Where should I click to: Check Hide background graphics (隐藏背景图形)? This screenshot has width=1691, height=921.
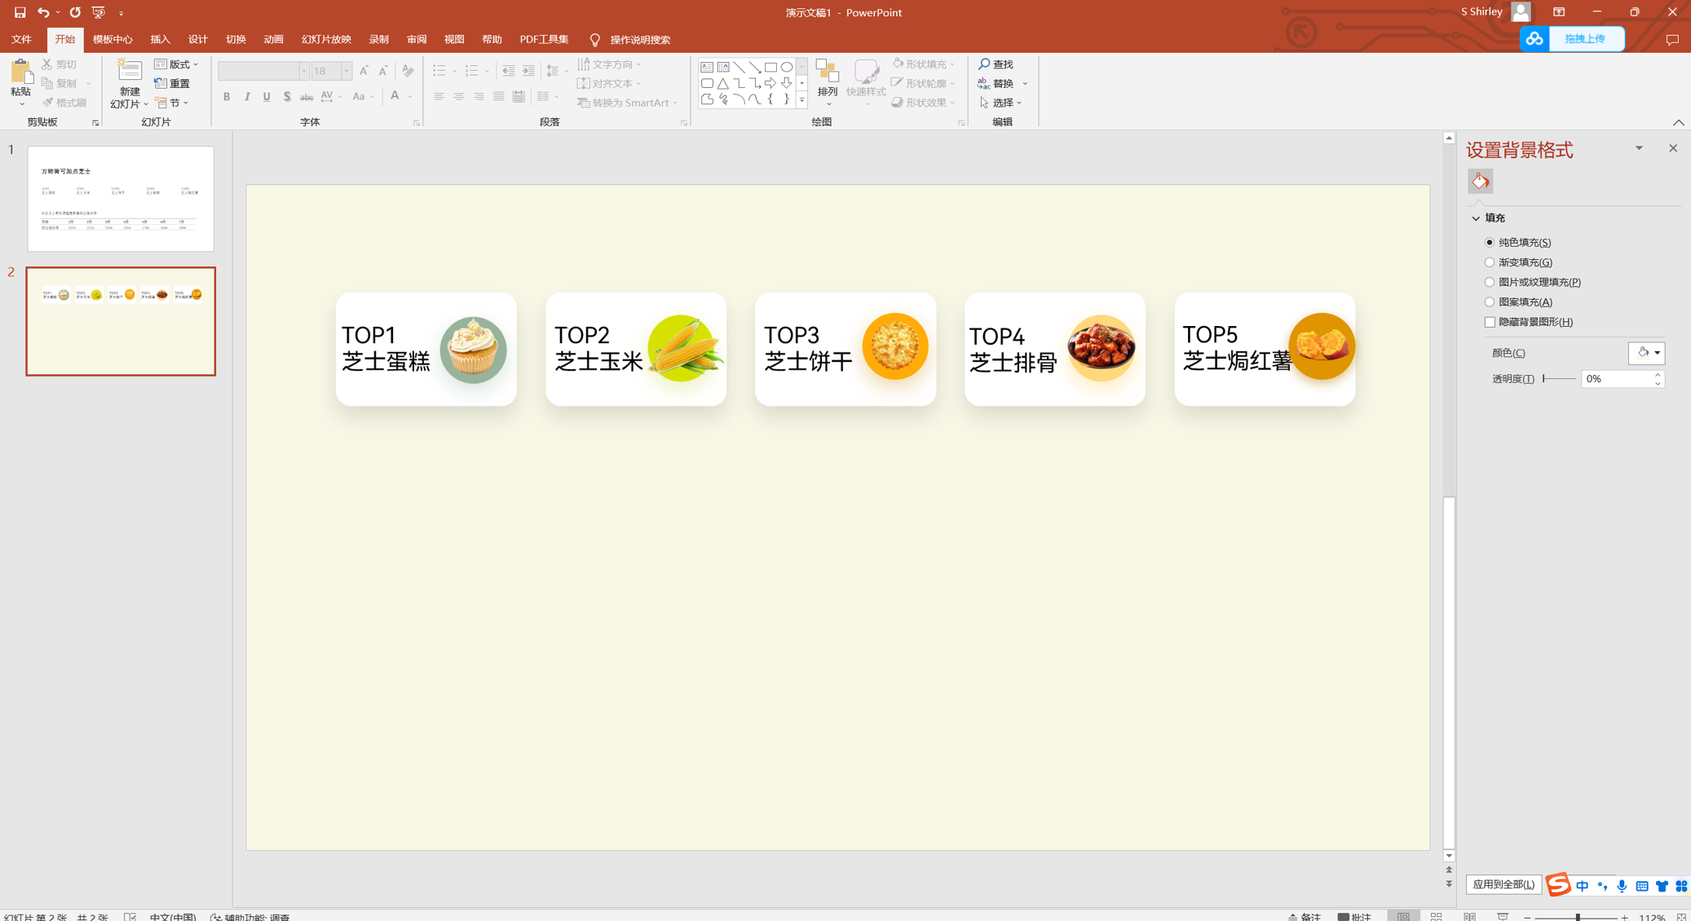tap(1490, 322)
